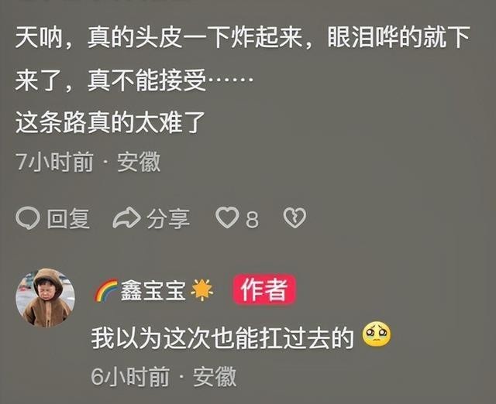
Task: Click the red 作者 author badge
Action: 264,289
